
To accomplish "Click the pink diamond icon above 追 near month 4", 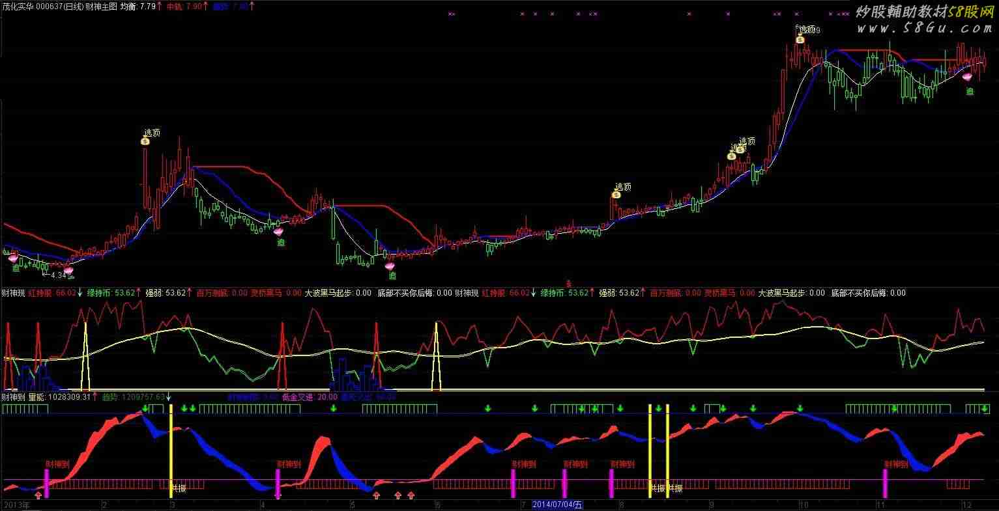I will [278, 231].
